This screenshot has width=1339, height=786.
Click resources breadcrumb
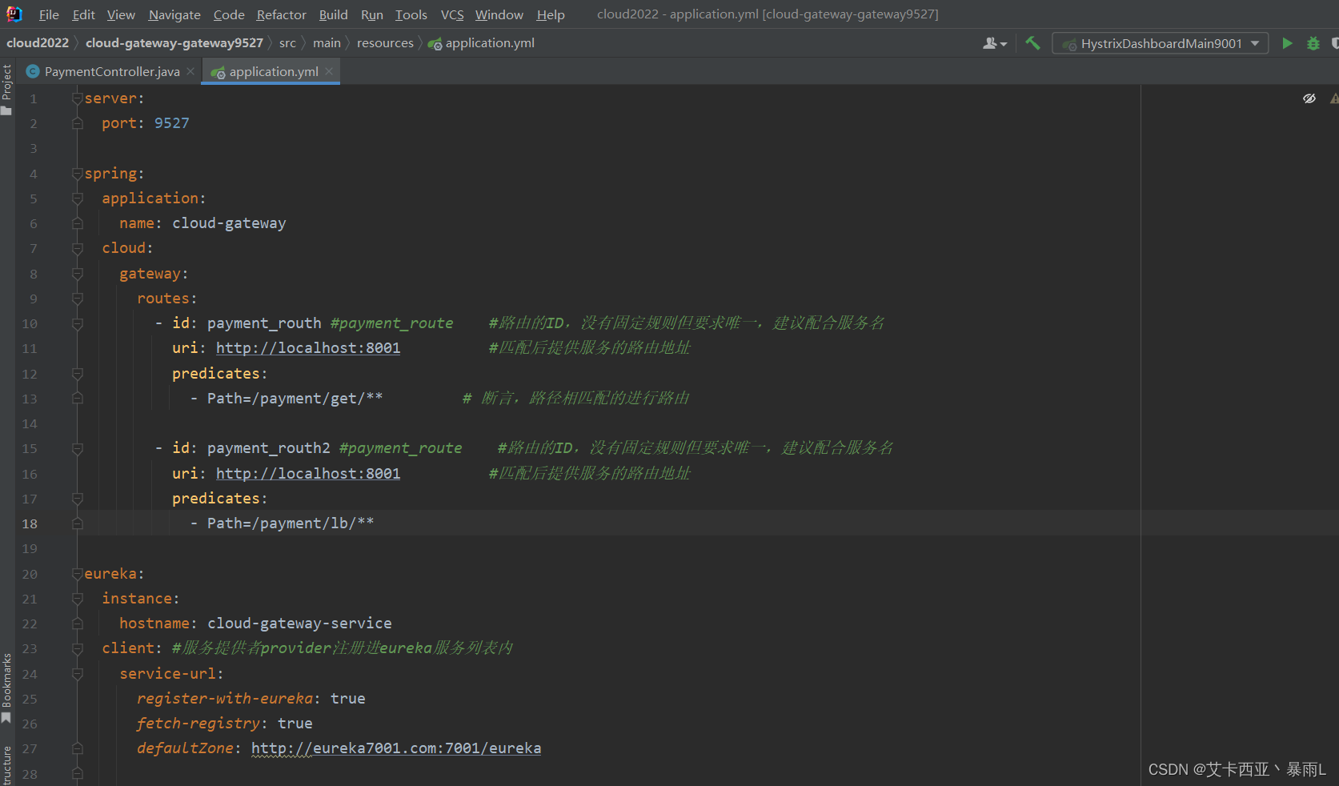coord(385,42)
